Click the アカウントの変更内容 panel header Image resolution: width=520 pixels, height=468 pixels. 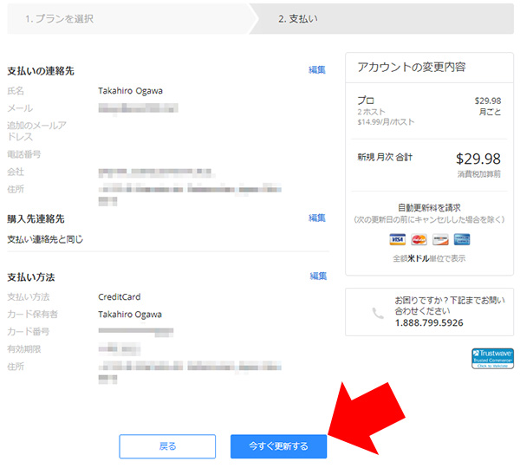point(412,68)
